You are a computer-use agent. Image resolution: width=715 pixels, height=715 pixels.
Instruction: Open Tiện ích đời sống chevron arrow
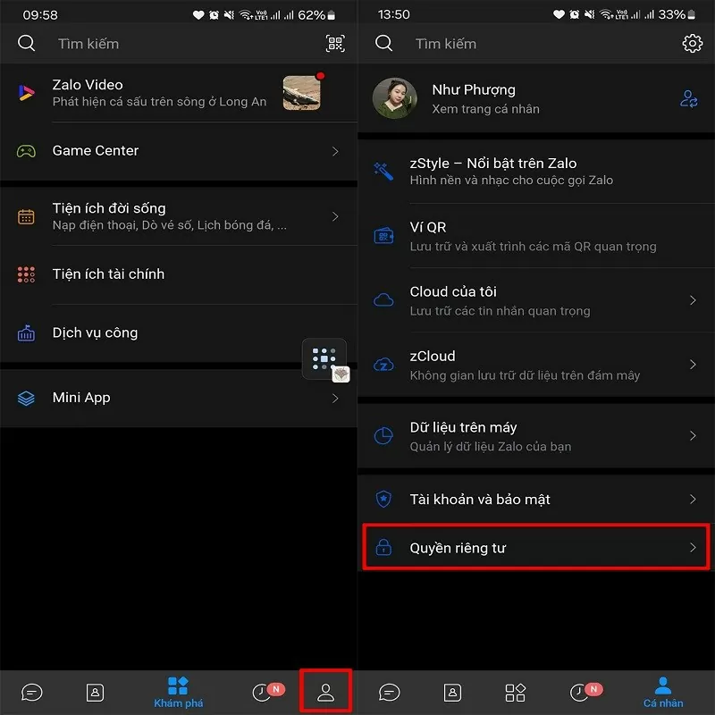[x=335, y=216]
